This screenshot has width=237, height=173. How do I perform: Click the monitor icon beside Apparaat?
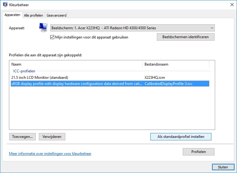click(43, 28)
